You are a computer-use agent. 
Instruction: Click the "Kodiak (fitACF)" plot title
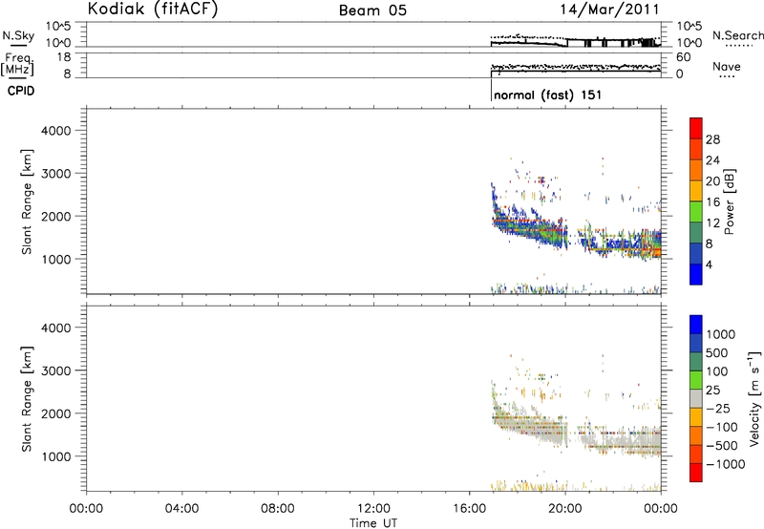[x=153, y=9]
